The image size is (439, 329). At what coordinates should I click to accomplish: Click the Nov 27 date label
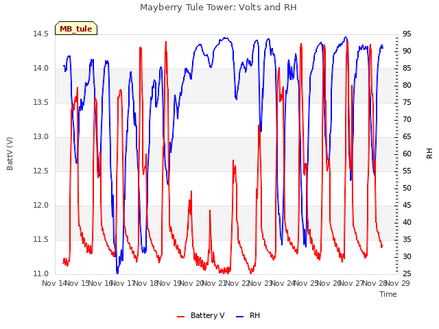(x=352, y=283)
